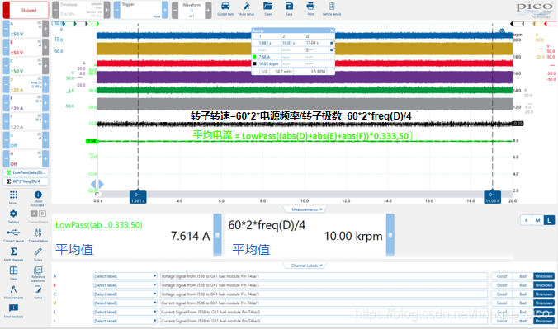The height and width of the screenshot is (329, 558).
Task: Run Auto setup wand tool
Action: [x=247, y=8]
